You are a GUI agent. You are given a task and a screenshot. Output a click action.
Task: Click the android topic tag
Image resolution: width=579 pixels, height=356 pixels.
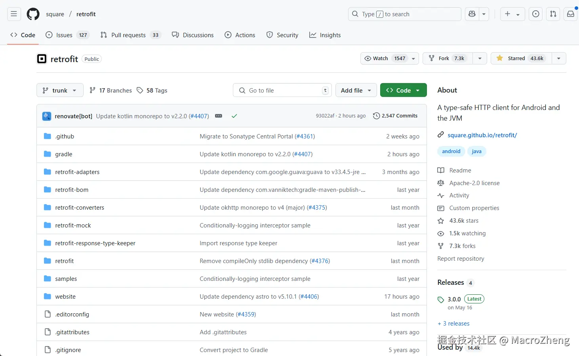[451, 151]
